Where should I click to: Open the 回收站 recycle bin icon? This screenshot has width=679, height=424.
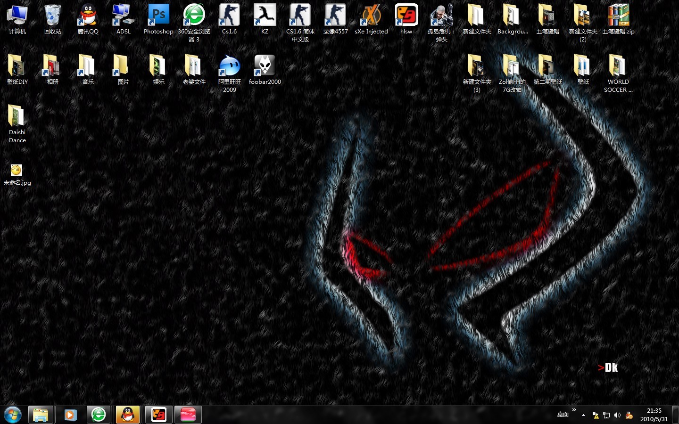point(53,20)
